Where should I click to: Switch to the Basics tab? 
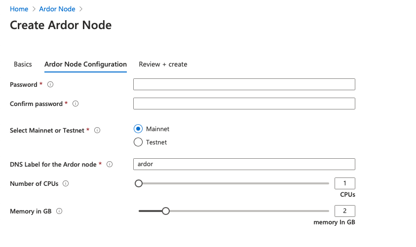pos(23,65)
